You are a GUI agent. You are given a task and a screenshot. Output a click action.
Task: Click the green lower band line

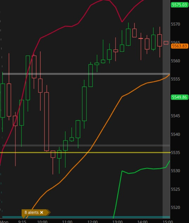[142, 169]
